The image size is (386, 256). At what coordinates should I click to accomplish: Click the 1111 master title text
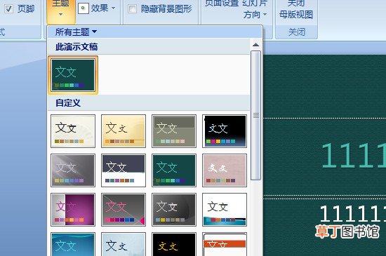pyautogui.click(x=354, y=156)
